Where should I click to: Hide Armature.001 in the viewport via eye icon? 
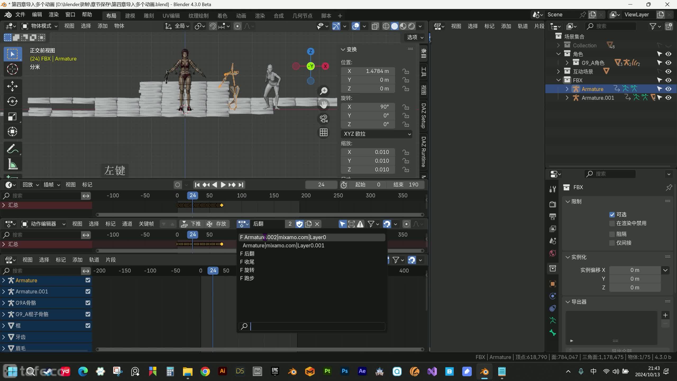point(668,98)
